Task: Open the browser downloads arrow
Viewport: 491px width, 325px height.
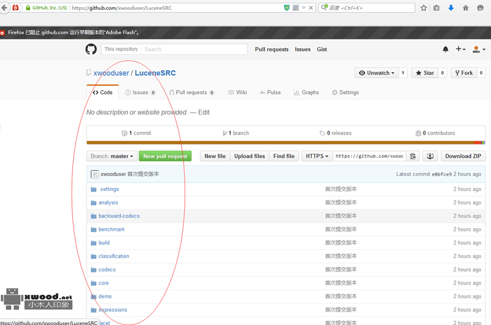Action: coord(451,8)
